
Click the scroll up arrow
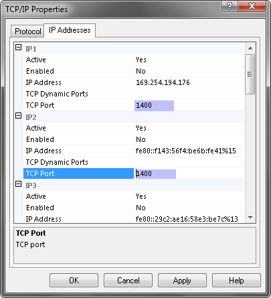click(x=250, y=48)
